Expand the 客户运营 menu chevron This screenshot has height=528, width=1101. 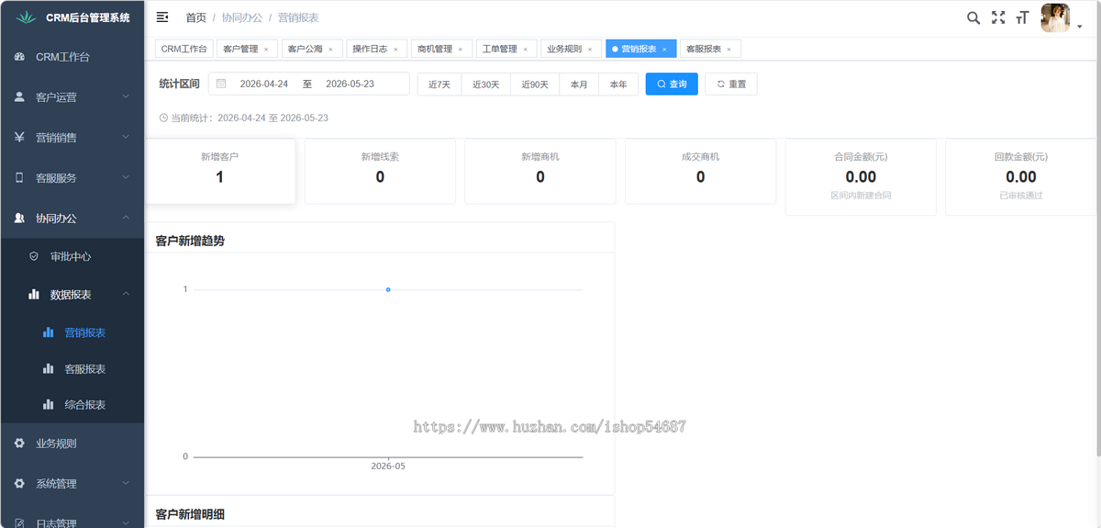tap(126, 96)
